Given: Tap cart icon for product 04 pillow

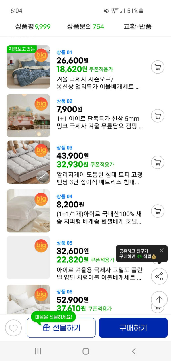Looking at the screenshot, I should tap(158, 211).
